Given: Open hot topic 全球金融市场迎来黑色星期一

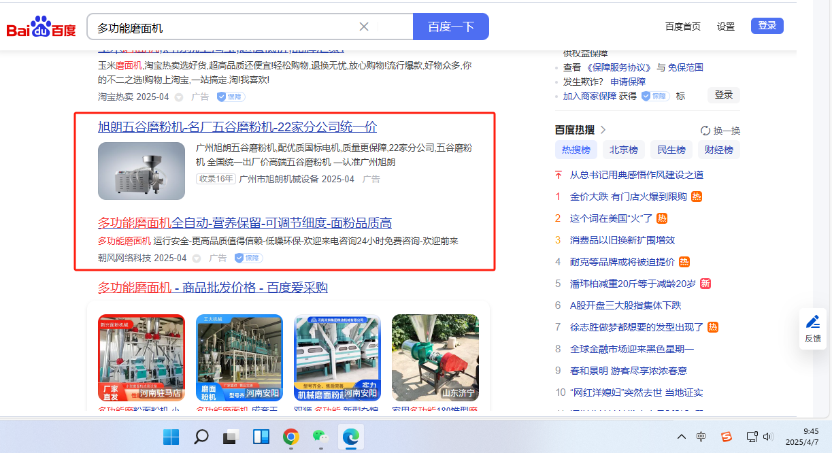Looking at the screenshot, I should point(632,349).
